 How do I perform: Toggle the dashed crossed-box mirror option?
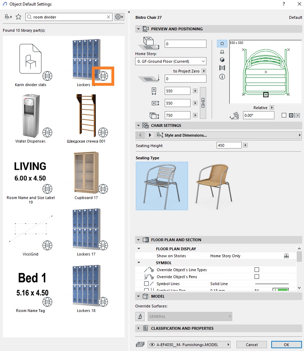[x=297, y=115]
